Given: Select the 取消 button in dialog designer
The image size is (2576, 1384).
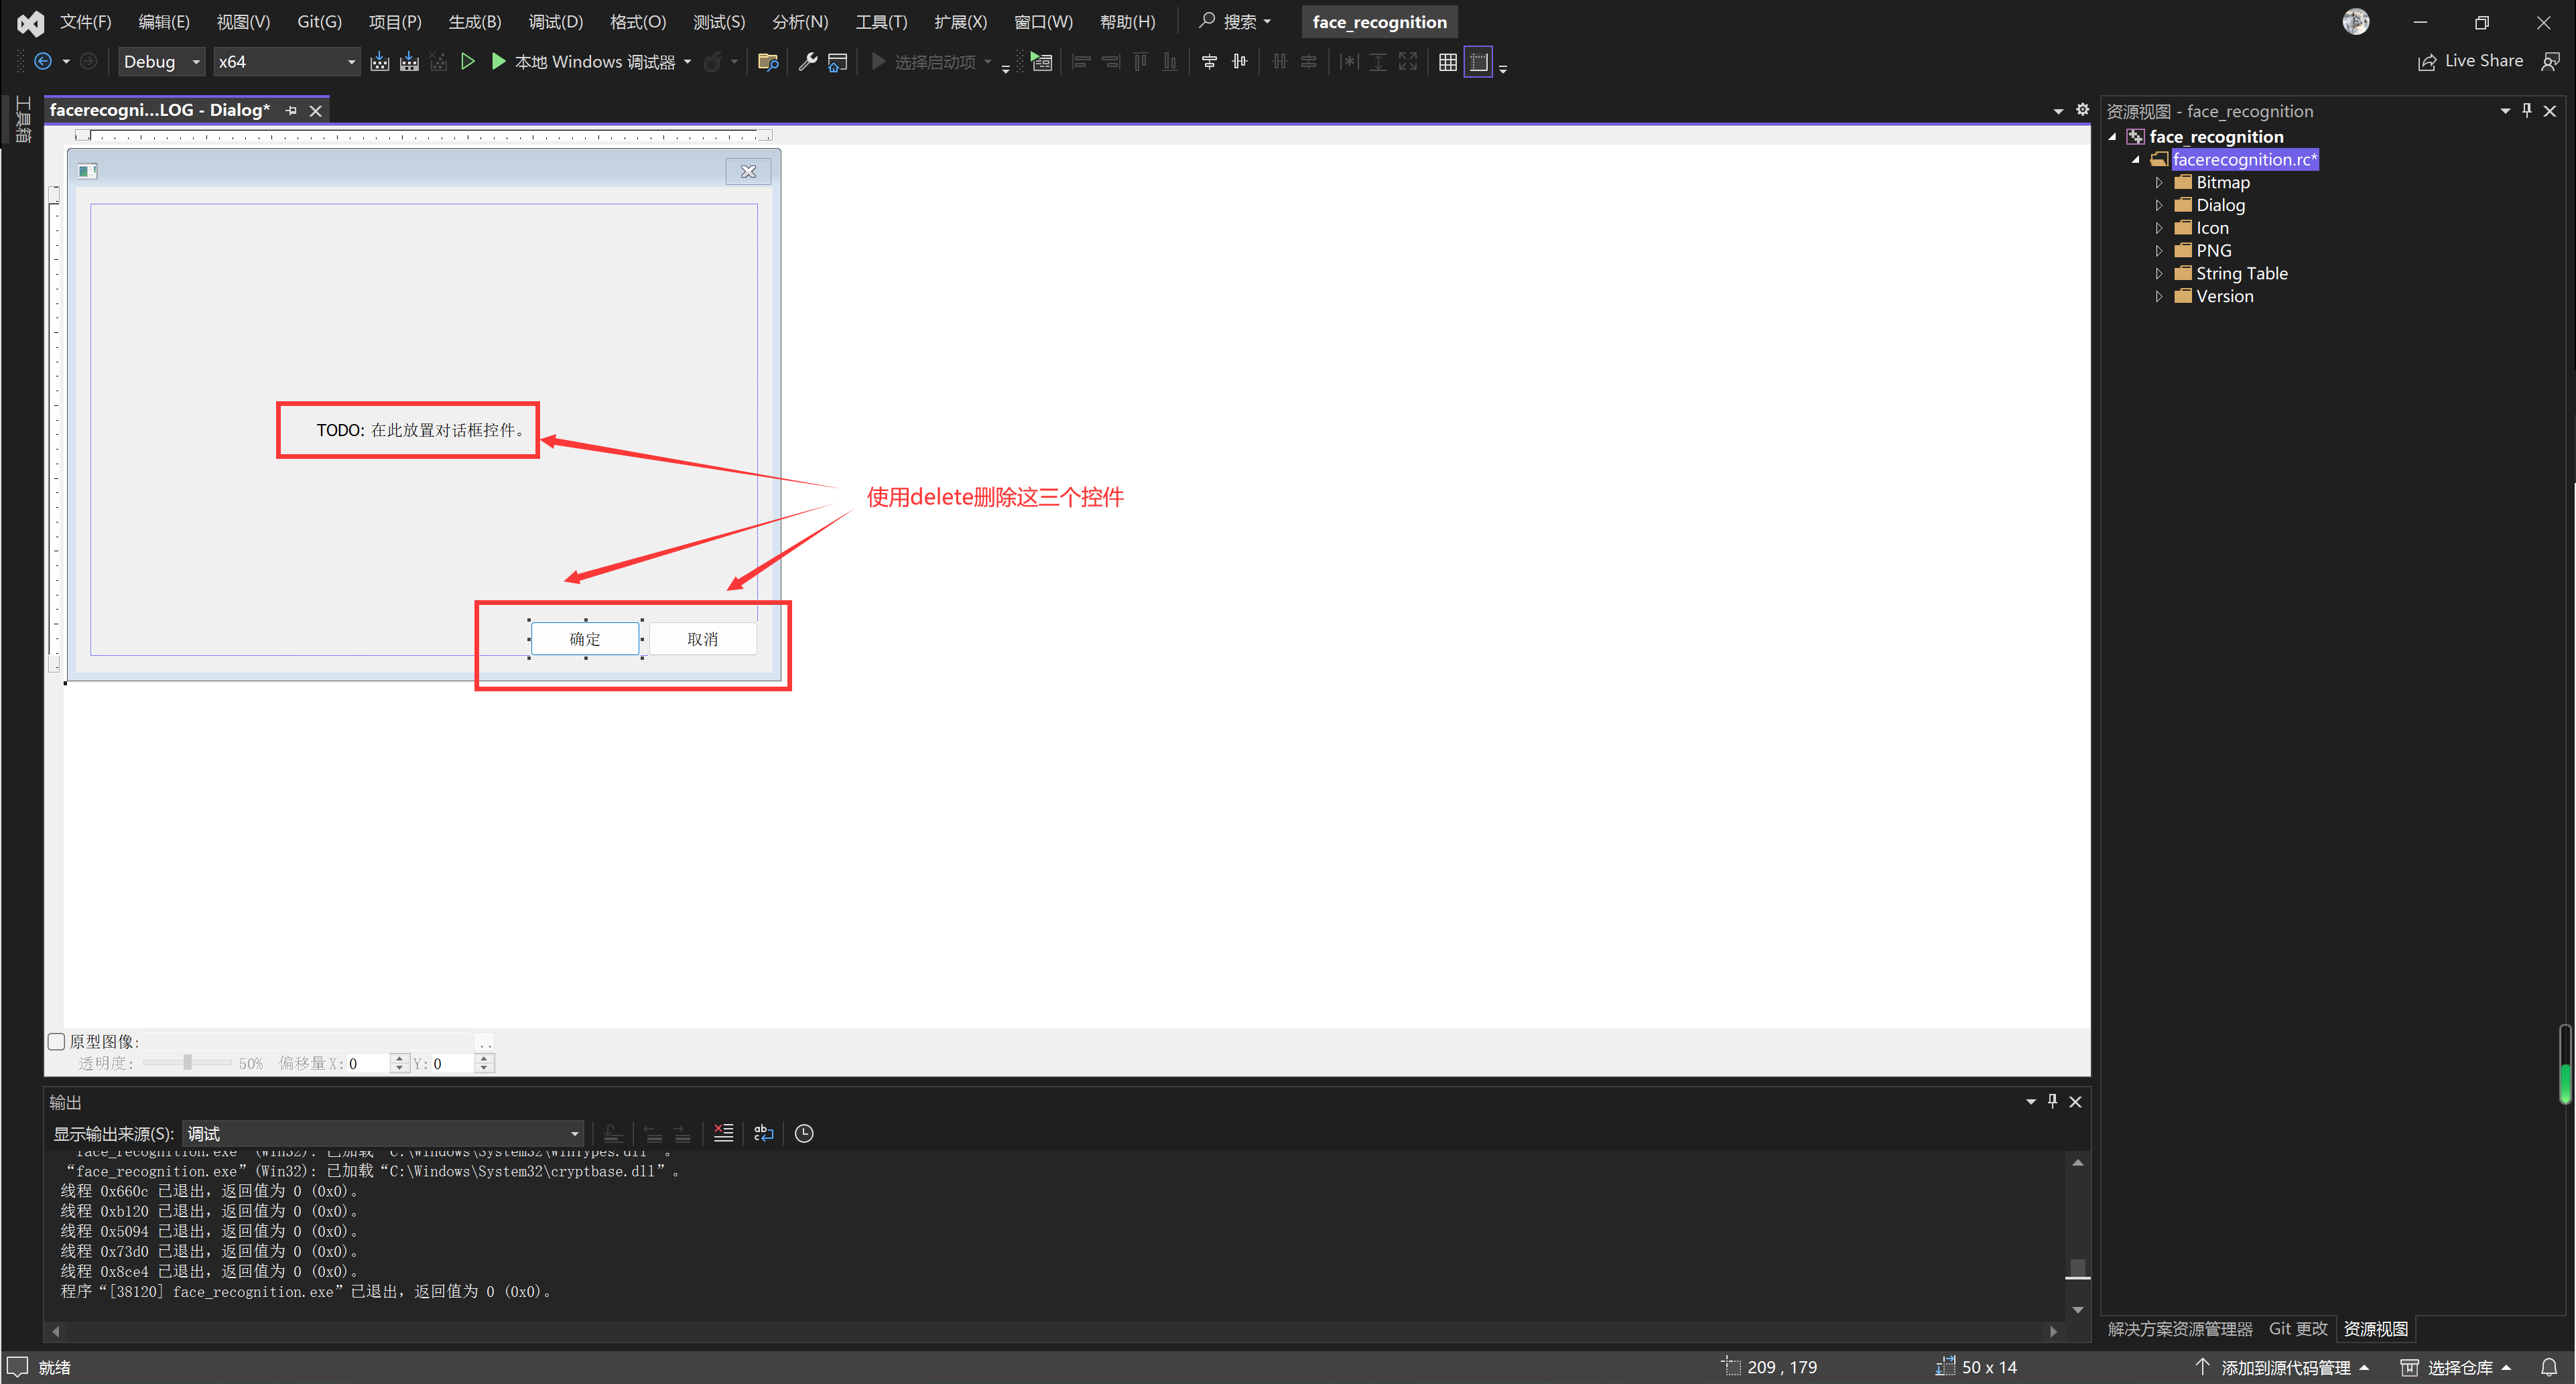Looking at the screenshot, I should click(702, 639).
